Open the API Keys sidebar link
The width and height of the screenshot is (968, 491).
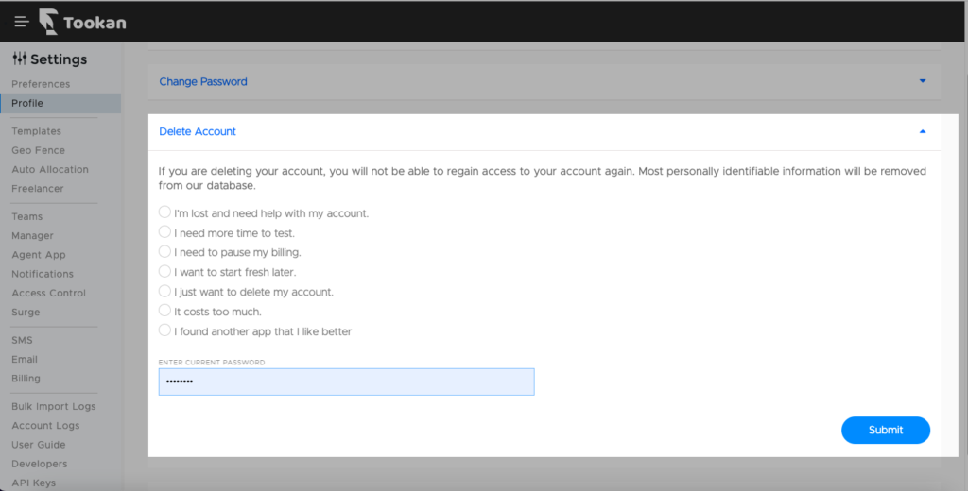[33, 483]
